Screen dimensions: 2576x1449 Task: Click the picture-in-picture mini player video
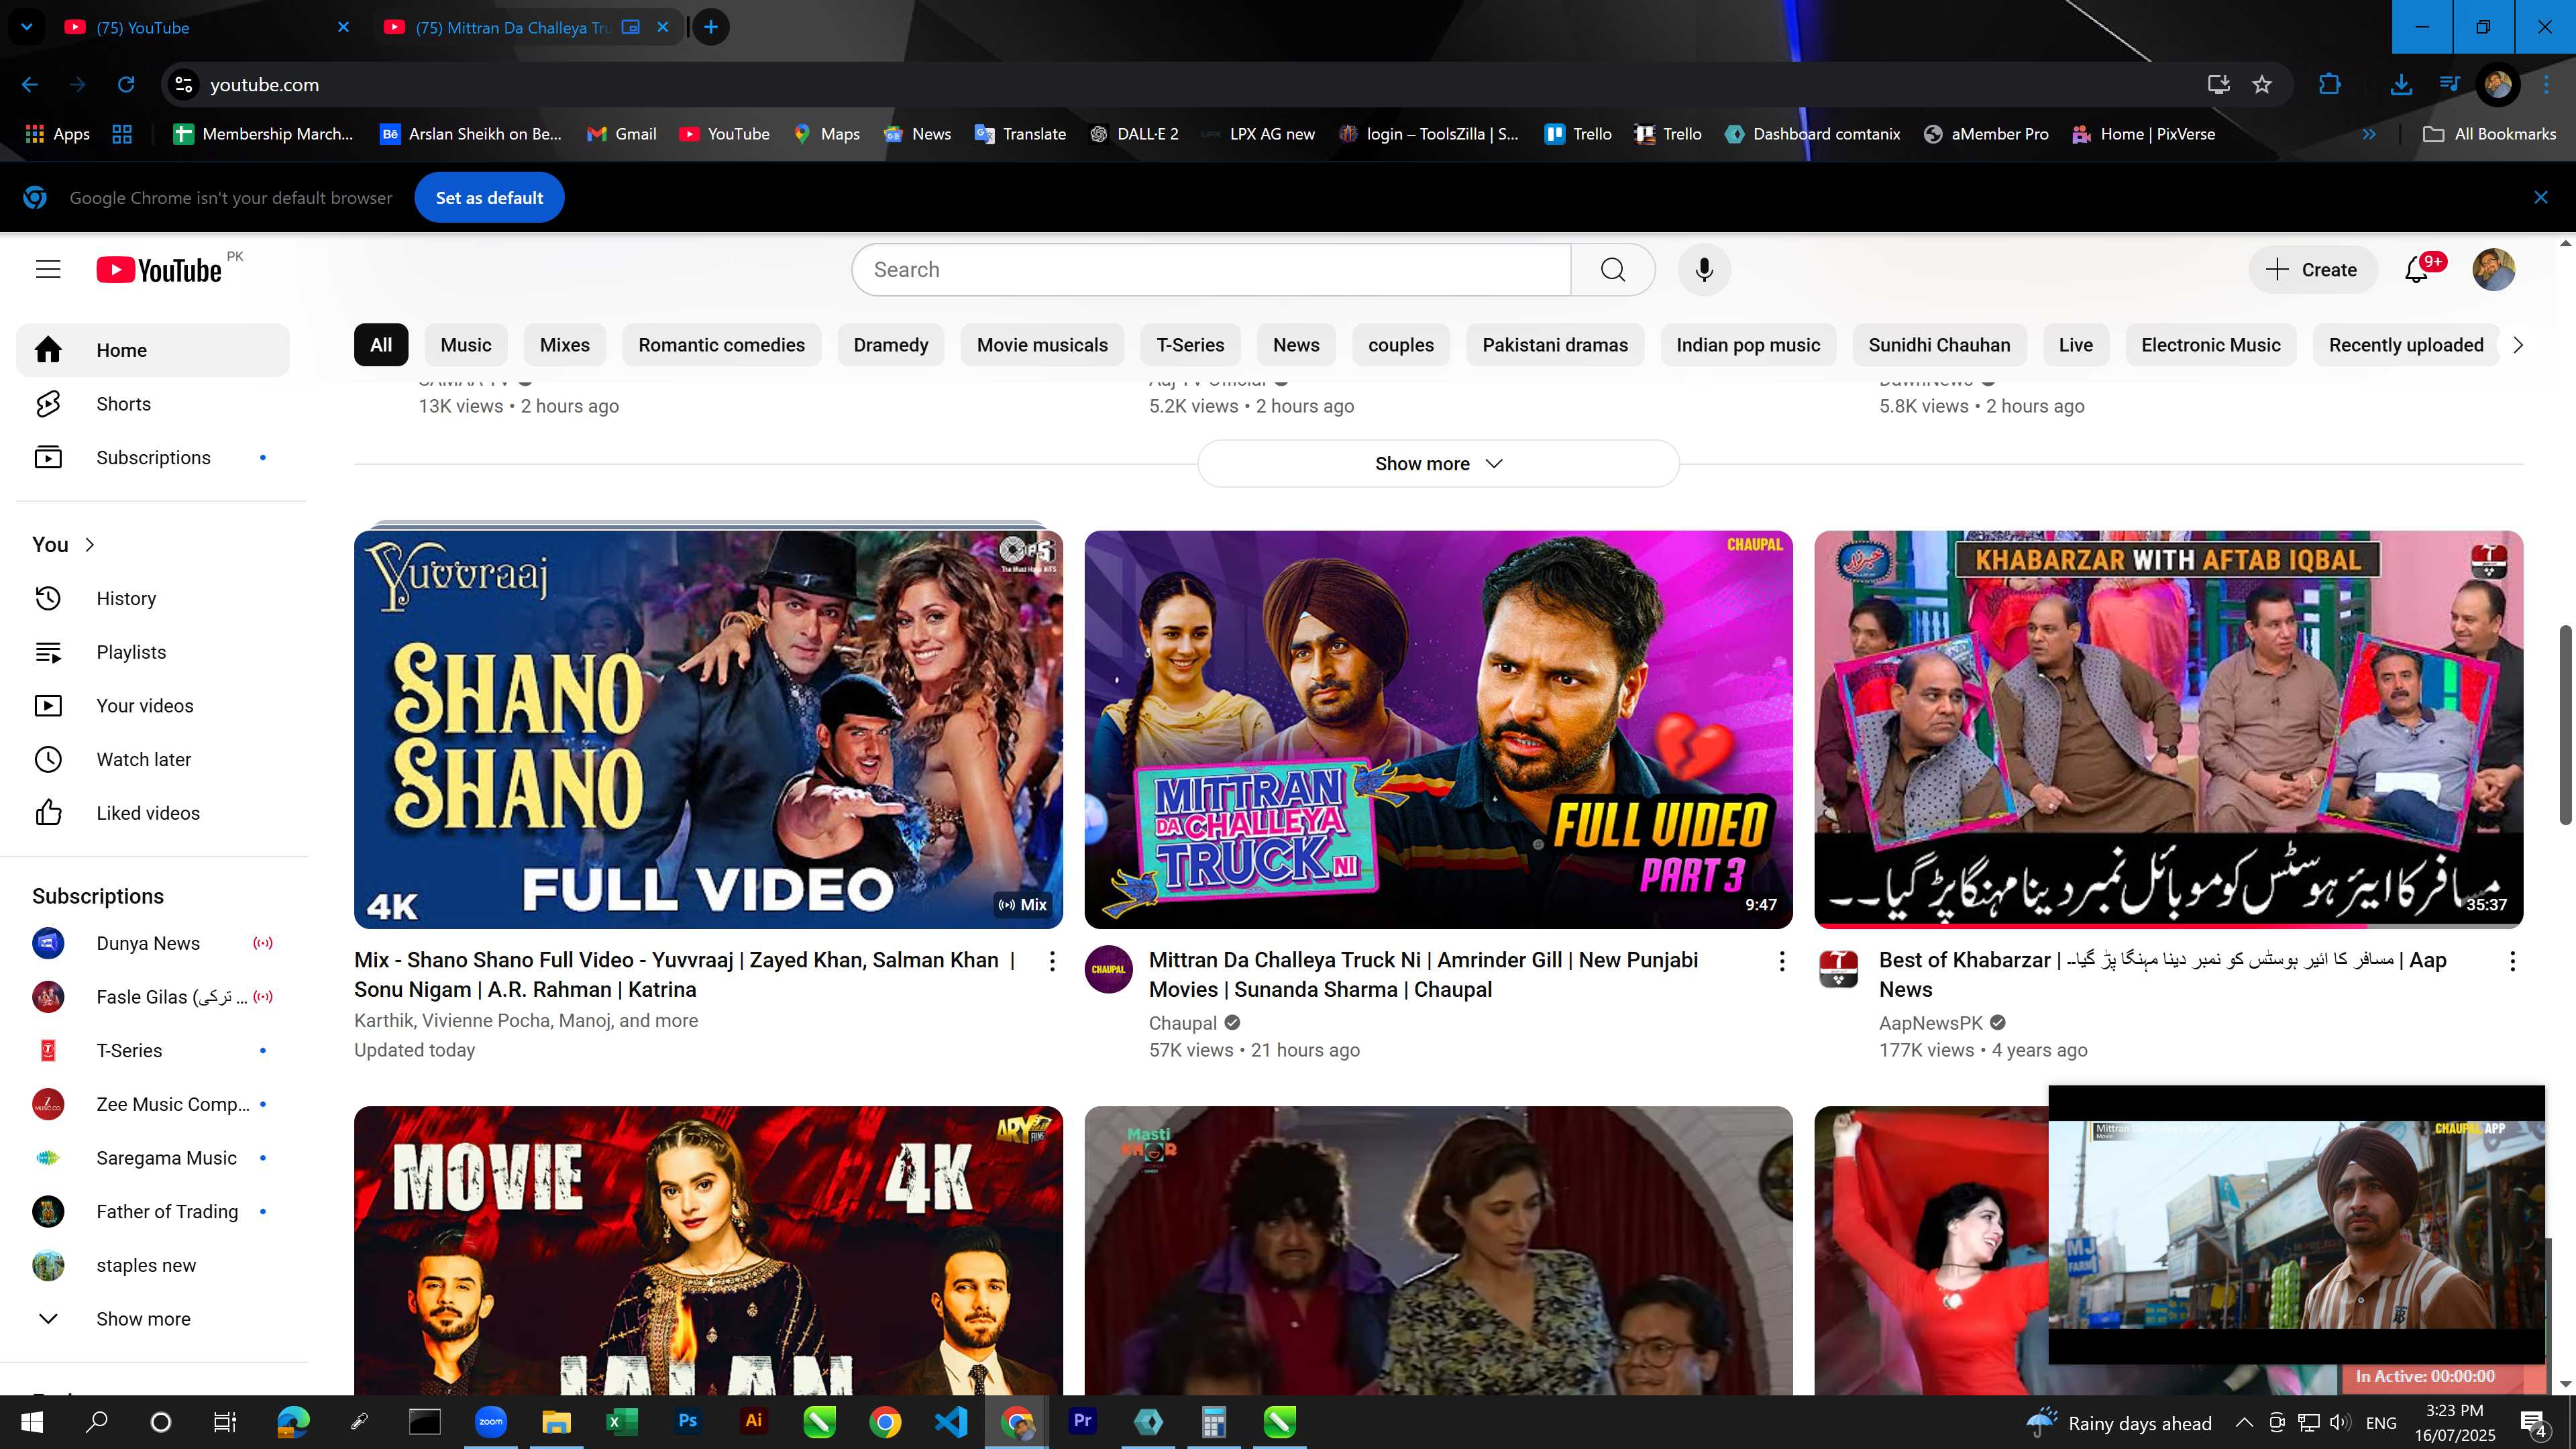coord(2296,1224)
